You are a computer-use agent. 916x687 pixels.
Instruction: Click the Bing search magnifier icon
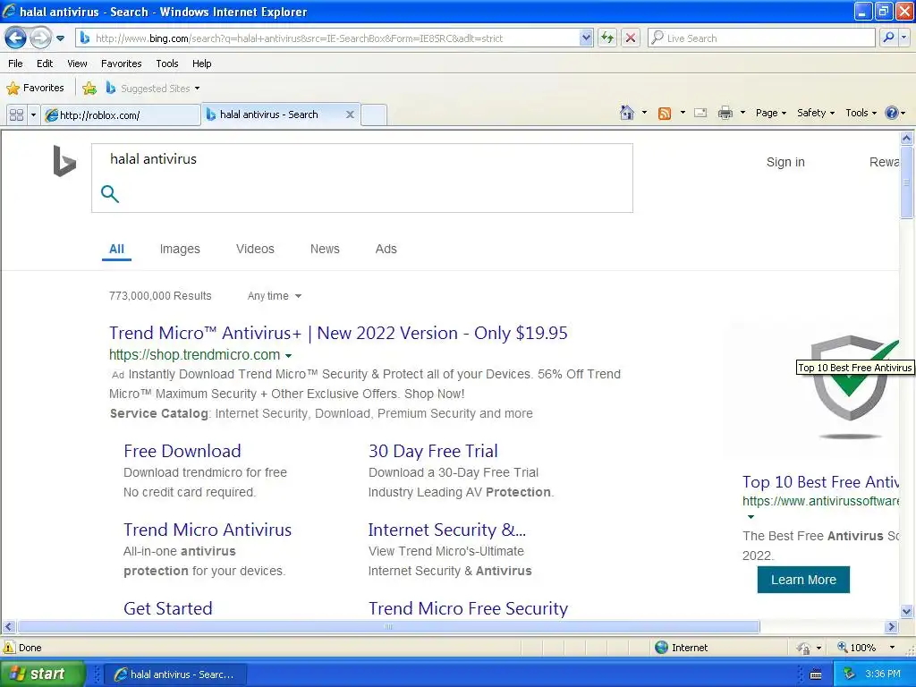click(x=110, y=194)
